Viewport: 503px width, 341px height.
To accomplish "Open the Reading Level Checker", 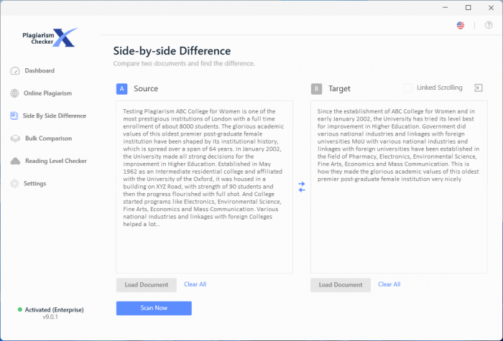I will tap(55, 161).
